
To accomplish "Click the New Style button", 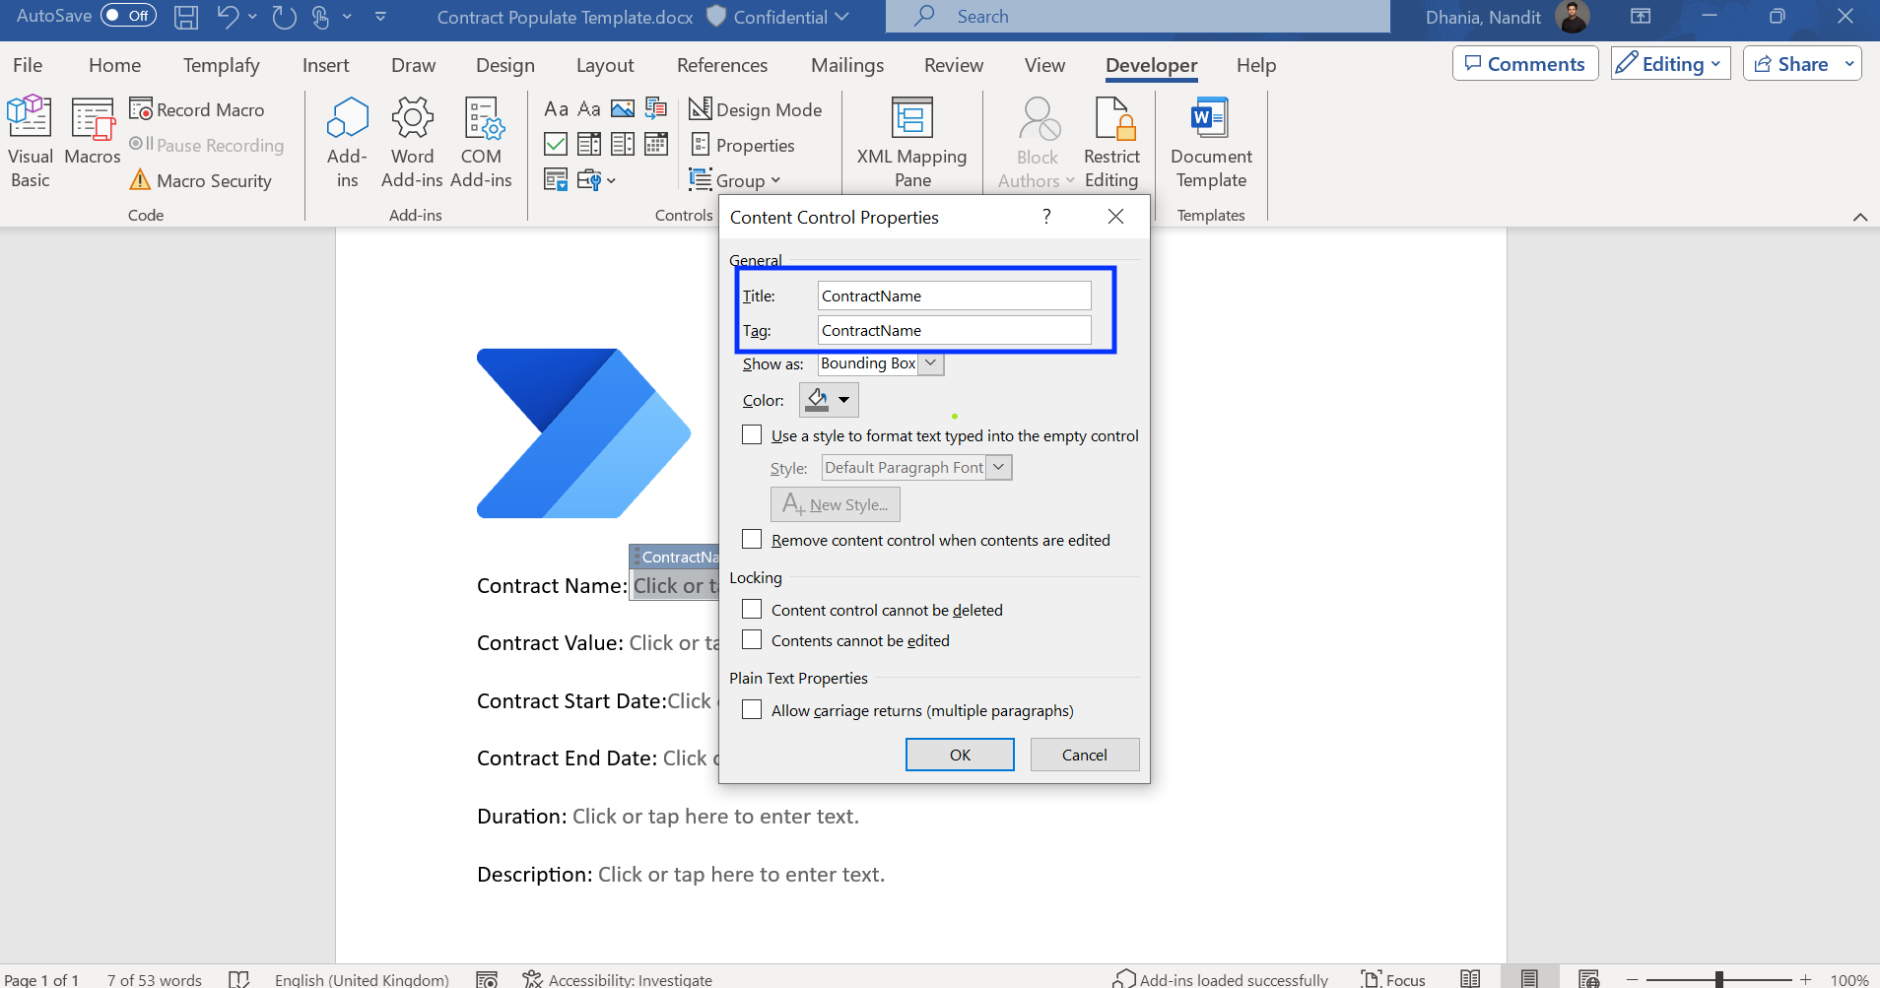I will (834, 503).
